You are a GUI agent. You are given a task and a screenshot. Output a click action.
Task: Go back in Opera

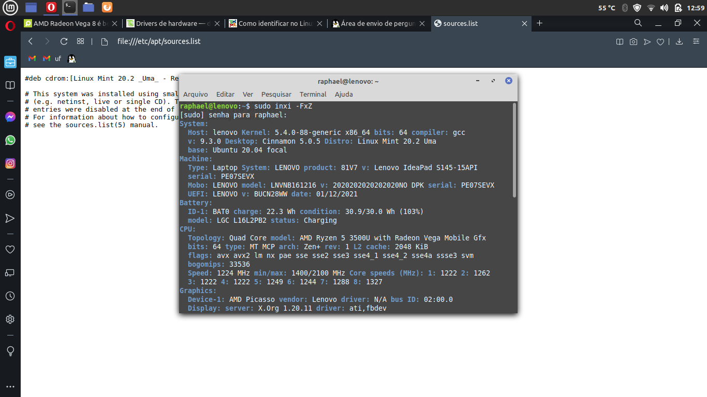click(x=31, y=41)
